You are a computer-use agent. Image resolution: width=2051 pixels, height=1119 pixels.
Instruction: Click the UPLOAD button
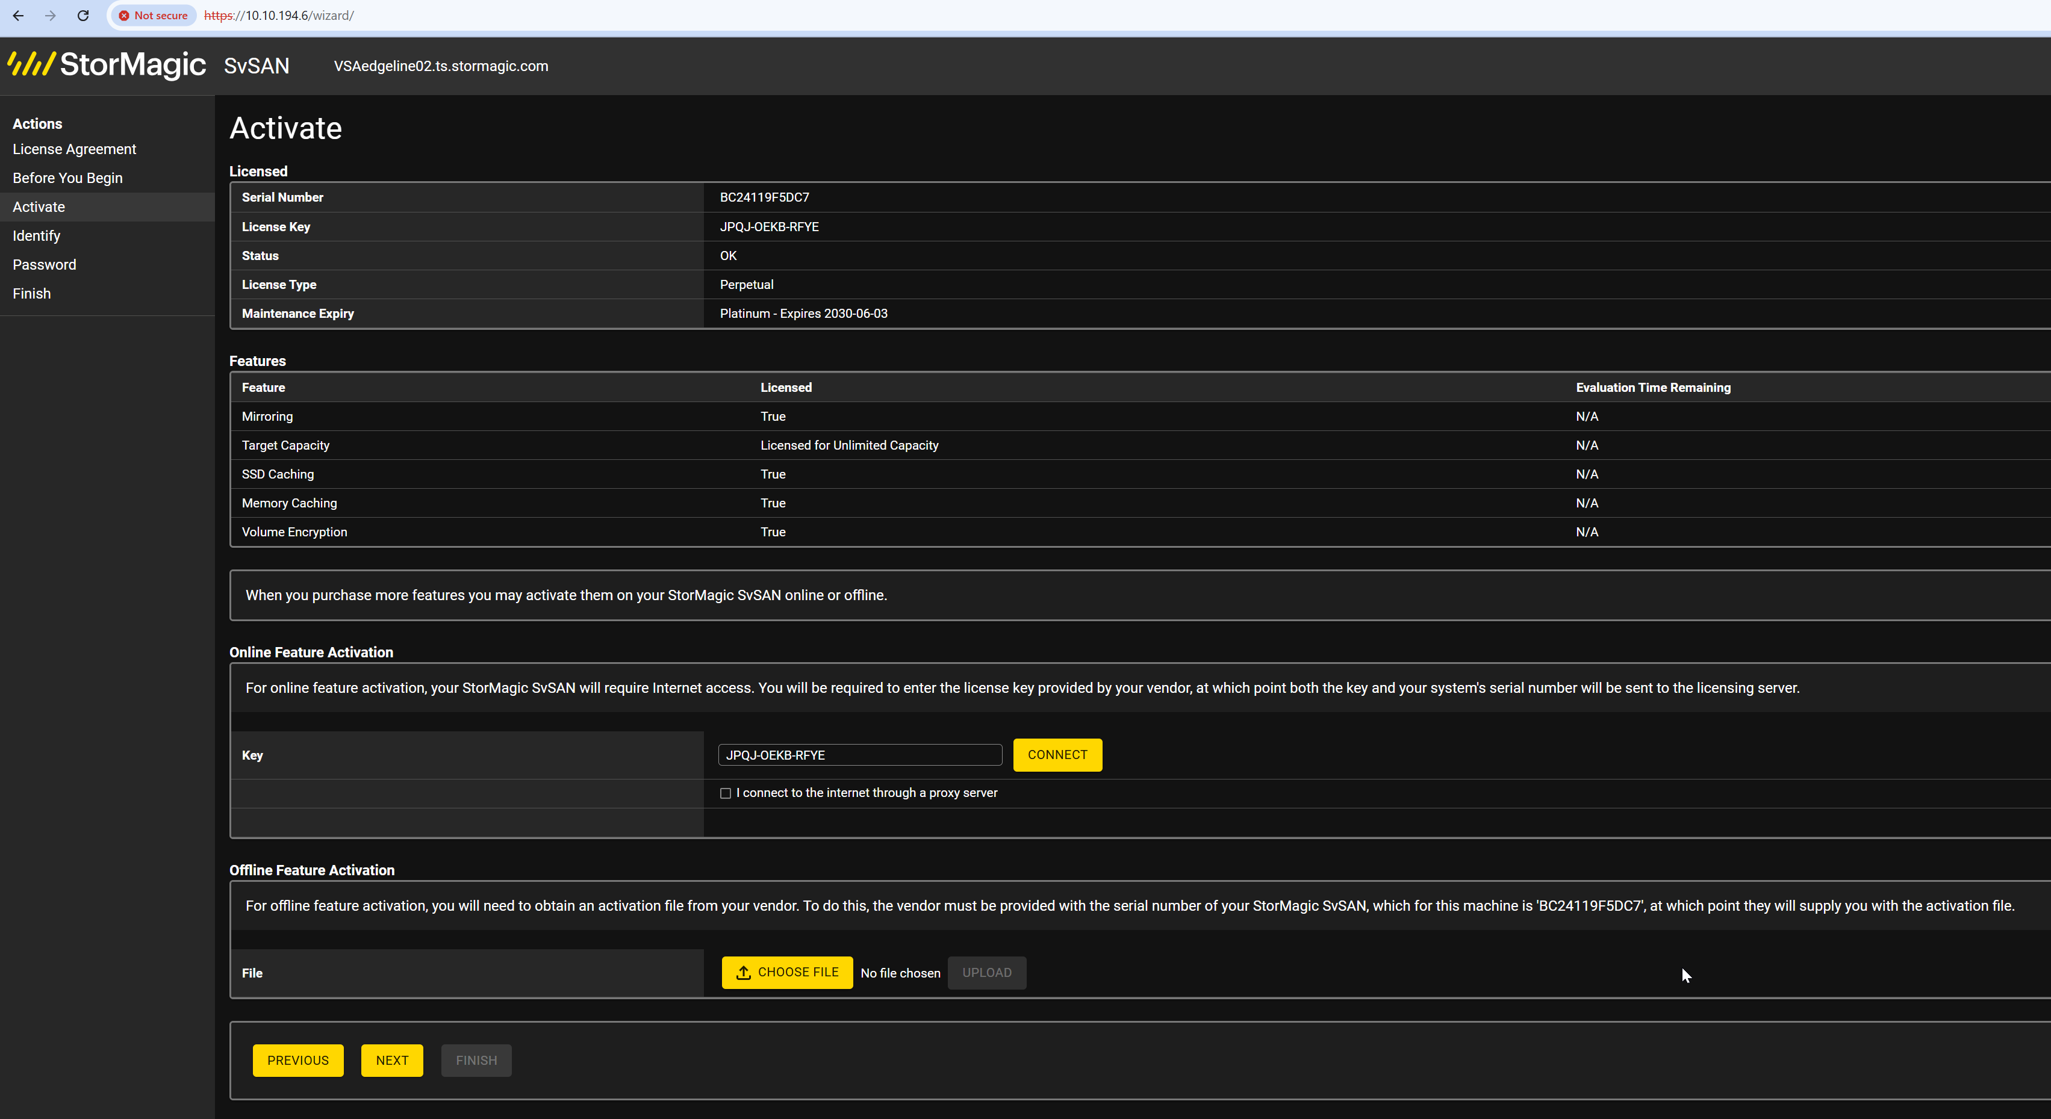click(986, 973)
